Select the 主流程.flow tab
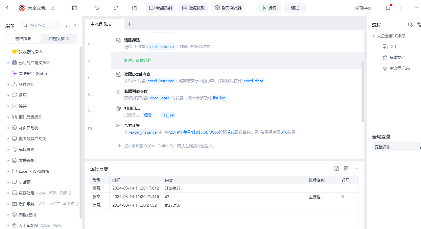The width and height of the screenshot is (421, 229). pyautogui.click(x=101, y=24)
